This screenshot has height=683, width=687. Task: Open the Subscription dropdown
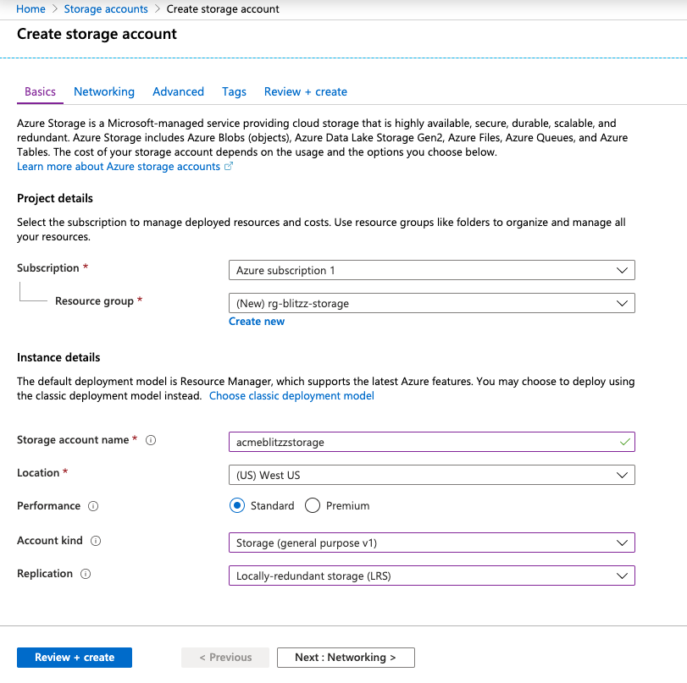click(x=431, y=270)
